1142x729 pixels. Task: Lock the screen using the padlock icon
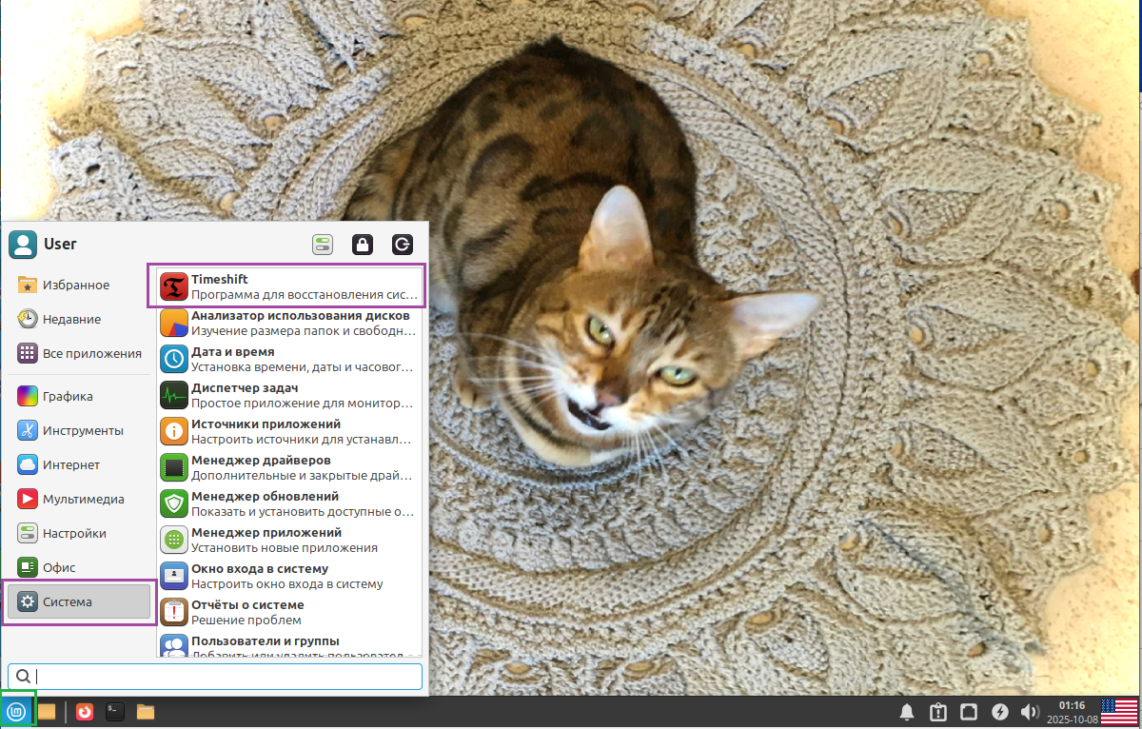363,245
